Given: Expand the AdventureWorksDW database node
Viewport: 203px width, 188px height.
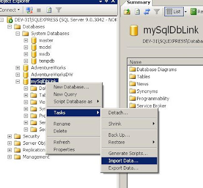Looking at the screenshot, I should (x=18, y=75).
